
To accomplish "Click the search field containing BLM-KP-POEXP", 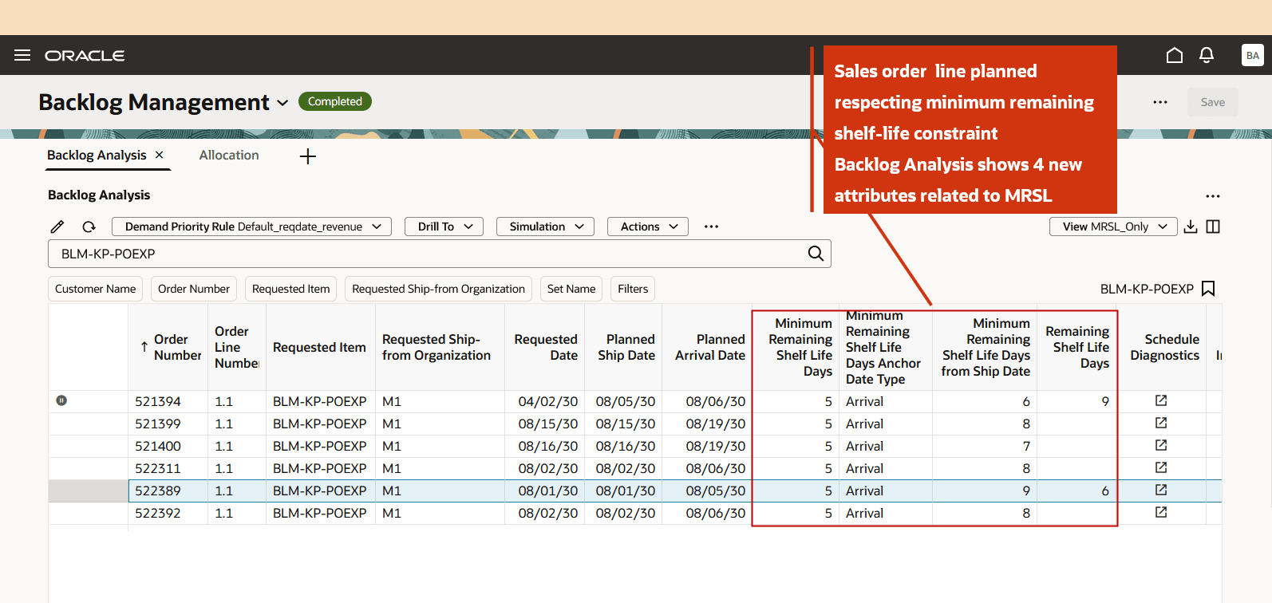I will [440, 254].
